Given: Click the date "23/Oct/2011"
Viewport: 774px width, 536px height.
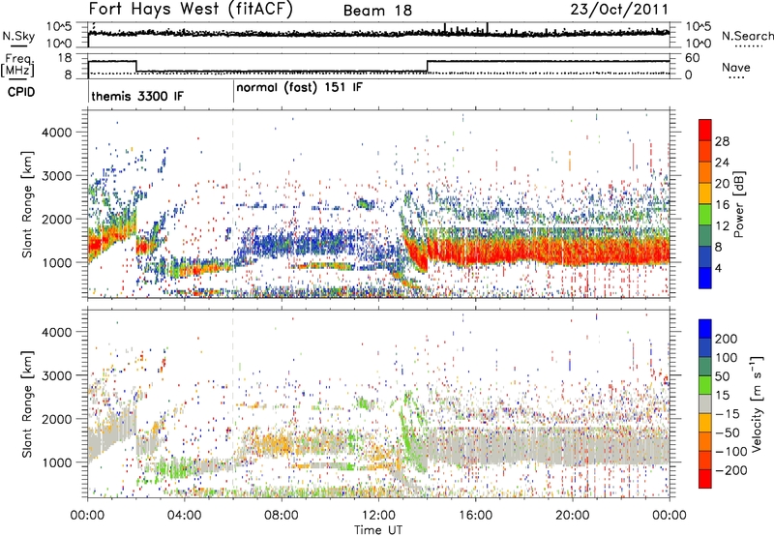Looking at the screenshot, I should [x=619, y=10].
